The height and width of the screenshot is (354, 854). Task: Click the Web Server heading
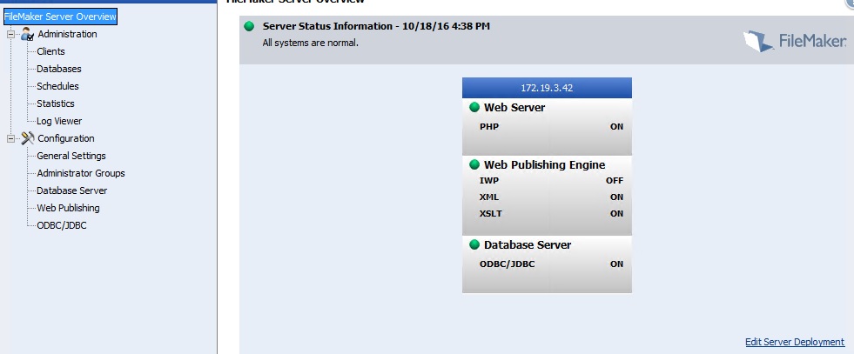coord(514,107)
